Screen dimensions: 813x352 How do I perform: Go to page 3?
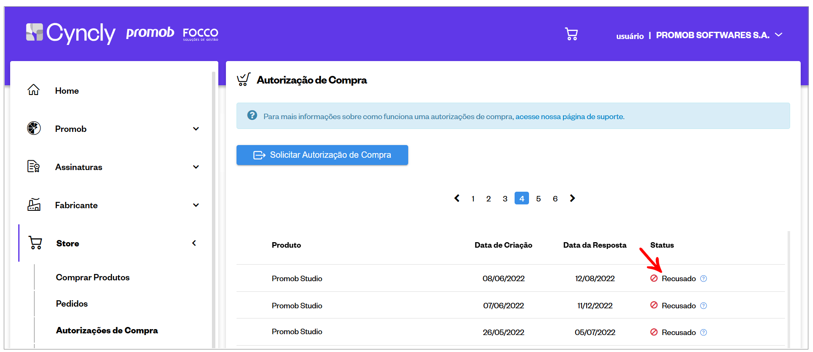tap(505, 198)
